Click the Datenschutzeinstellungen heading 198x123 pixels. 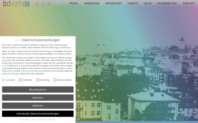41,40
